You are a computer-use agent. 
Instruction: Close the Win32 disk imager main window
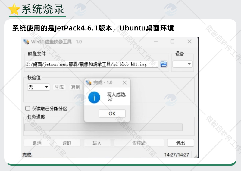pos(189,42)
